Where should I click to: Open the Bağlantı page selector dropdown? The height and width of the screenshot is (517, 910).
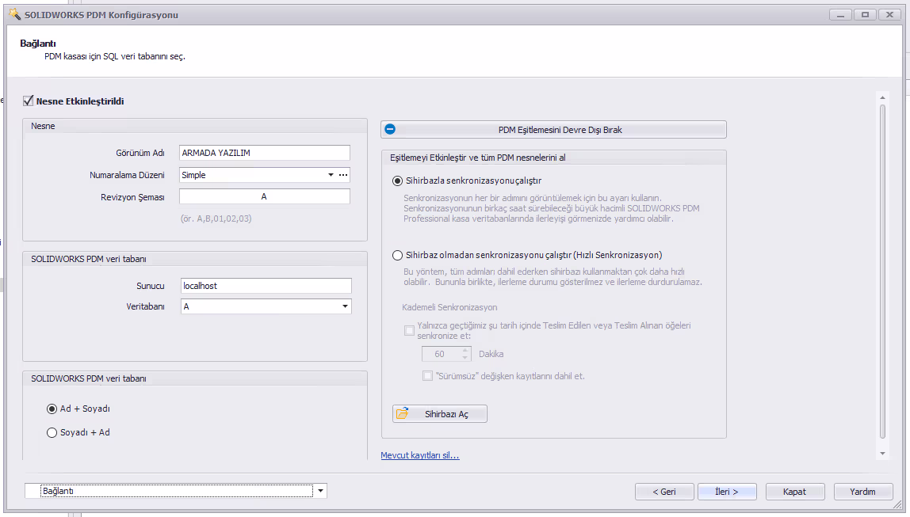point(320,491)
